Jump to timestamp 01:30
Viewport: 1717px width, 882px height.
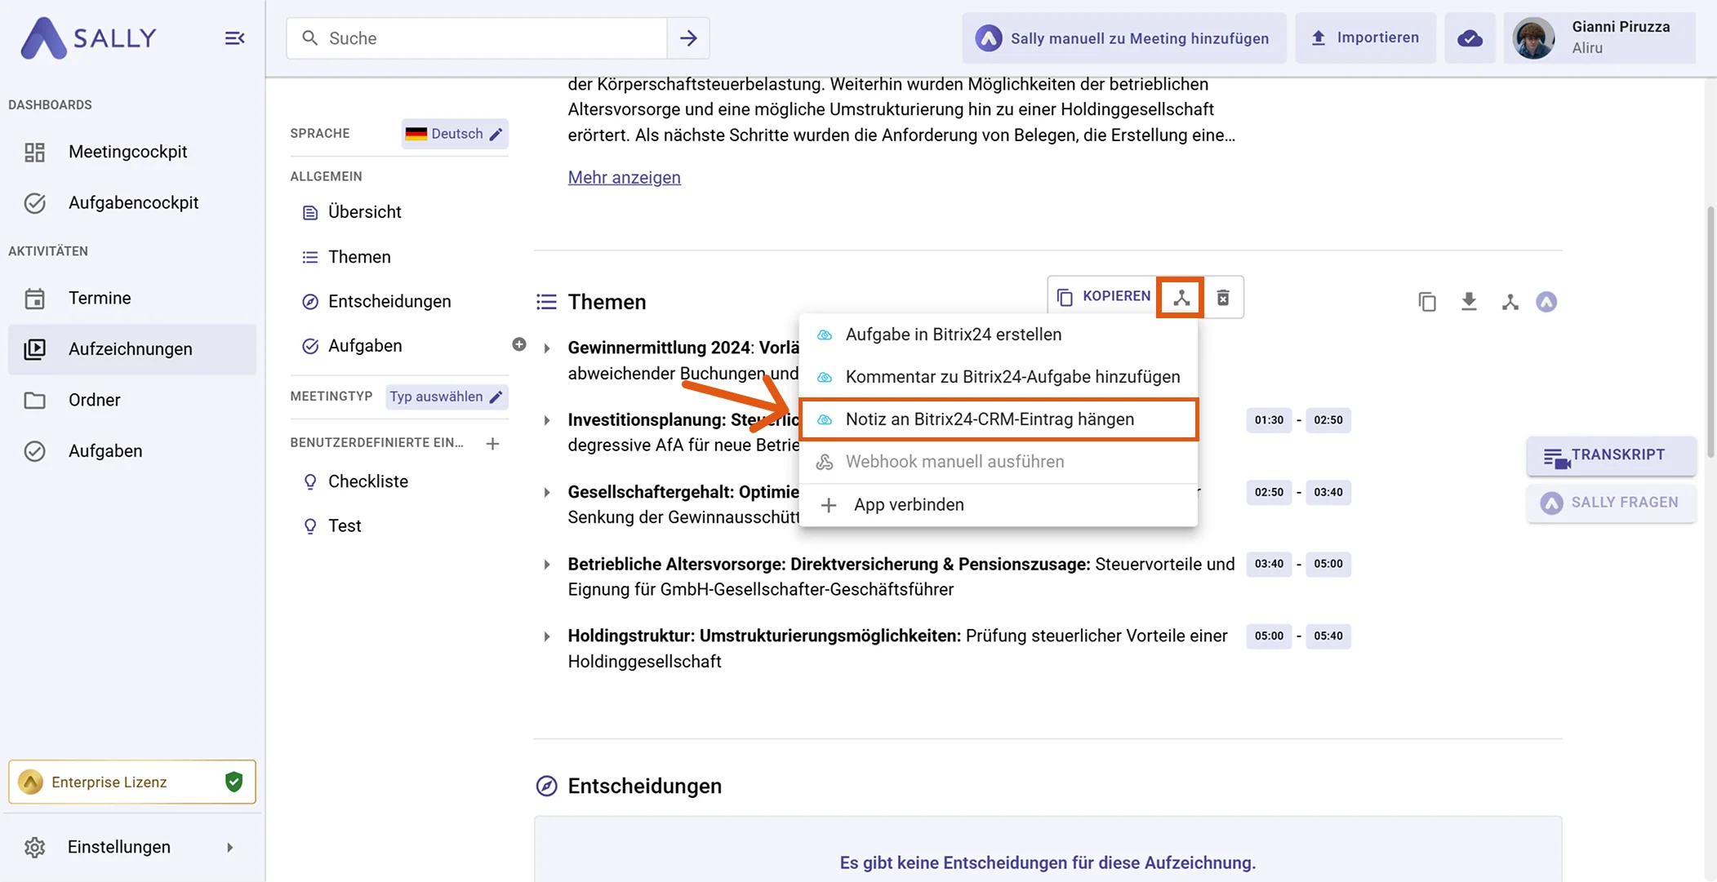coord(1269,420)
